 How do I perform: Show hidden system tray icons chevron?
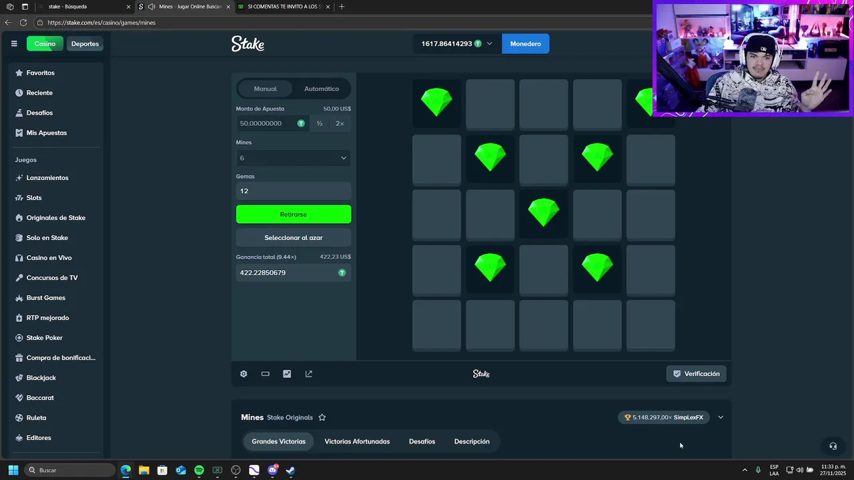coord(745,470)
